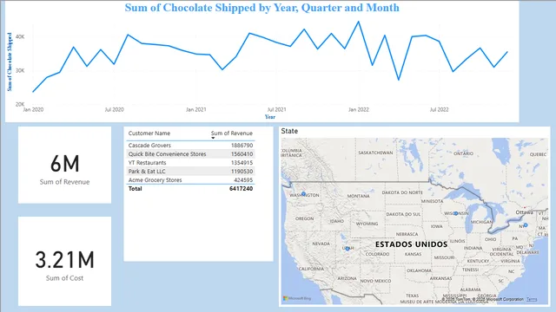Click the 40K y-axis label
Image resolution: width=556 pixels, height=312 pixels.
click(x=20, y=36)
